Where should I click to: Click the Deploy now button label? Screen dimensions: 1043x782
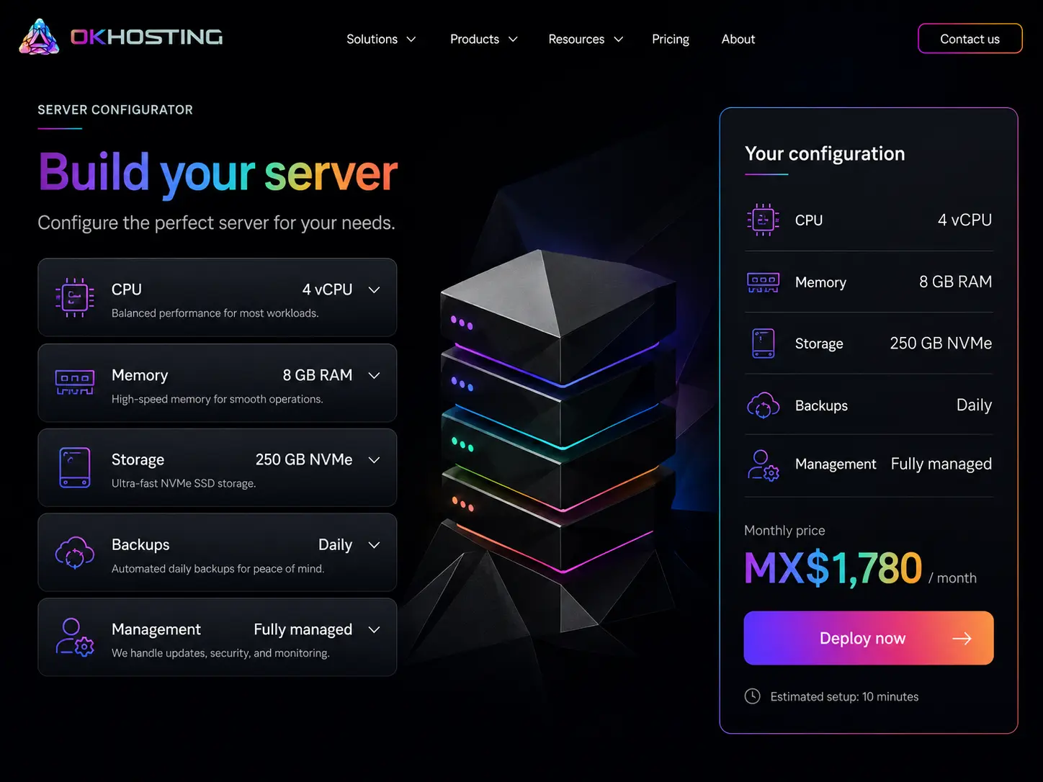click(x=862, y=639)
